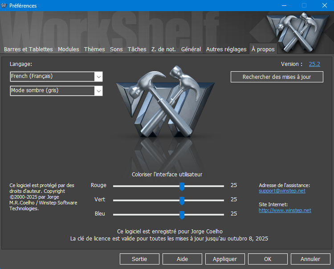Click the version 25.2 link
The height and width of the screenshot is (269, 334).
(314, 64)
